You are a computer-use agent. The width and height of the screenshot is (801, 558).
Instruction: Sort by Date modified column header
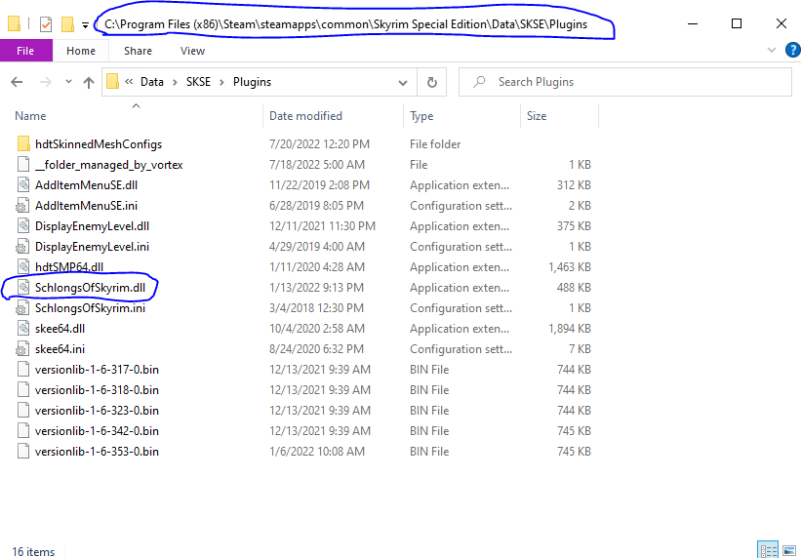point(305,116)
